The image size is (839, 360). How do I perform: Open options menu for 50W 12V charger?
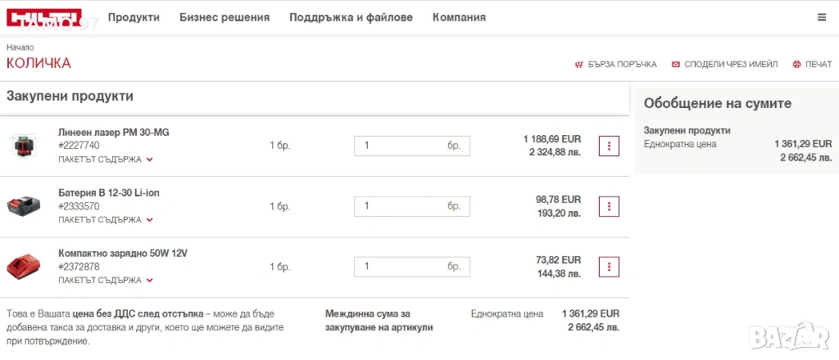click(609, 267)
